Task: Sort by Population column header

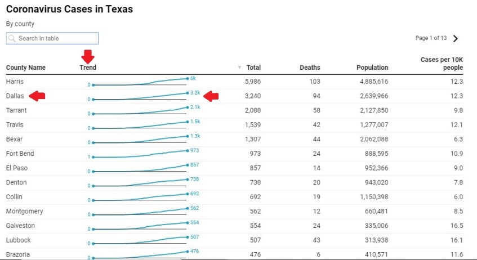Action: (x=372, y=68)
